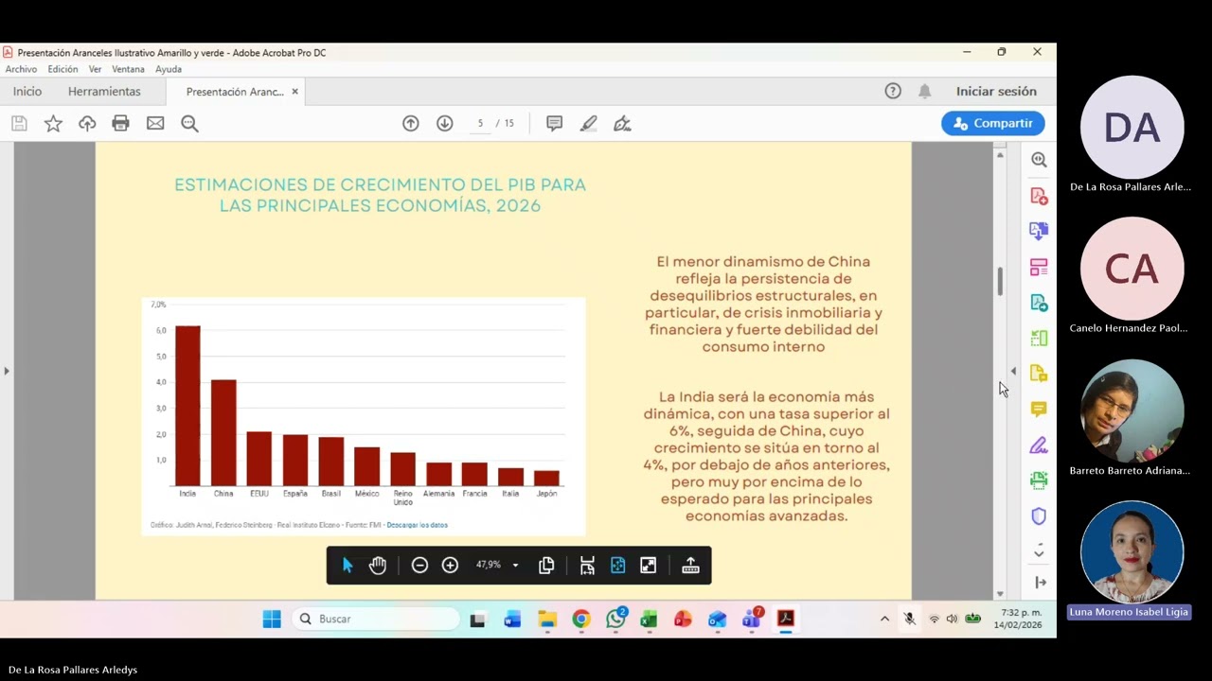Dock the floating toolbar to the top
Viewport: 1212px width, 681px height.
click(690, 565)
